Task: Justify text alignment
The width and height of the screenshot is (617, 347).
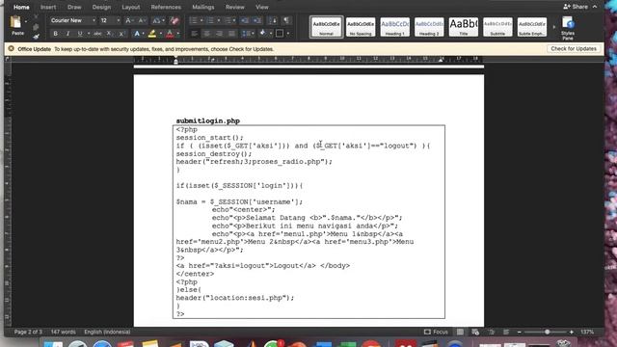Action: click(x=231, y=34)
